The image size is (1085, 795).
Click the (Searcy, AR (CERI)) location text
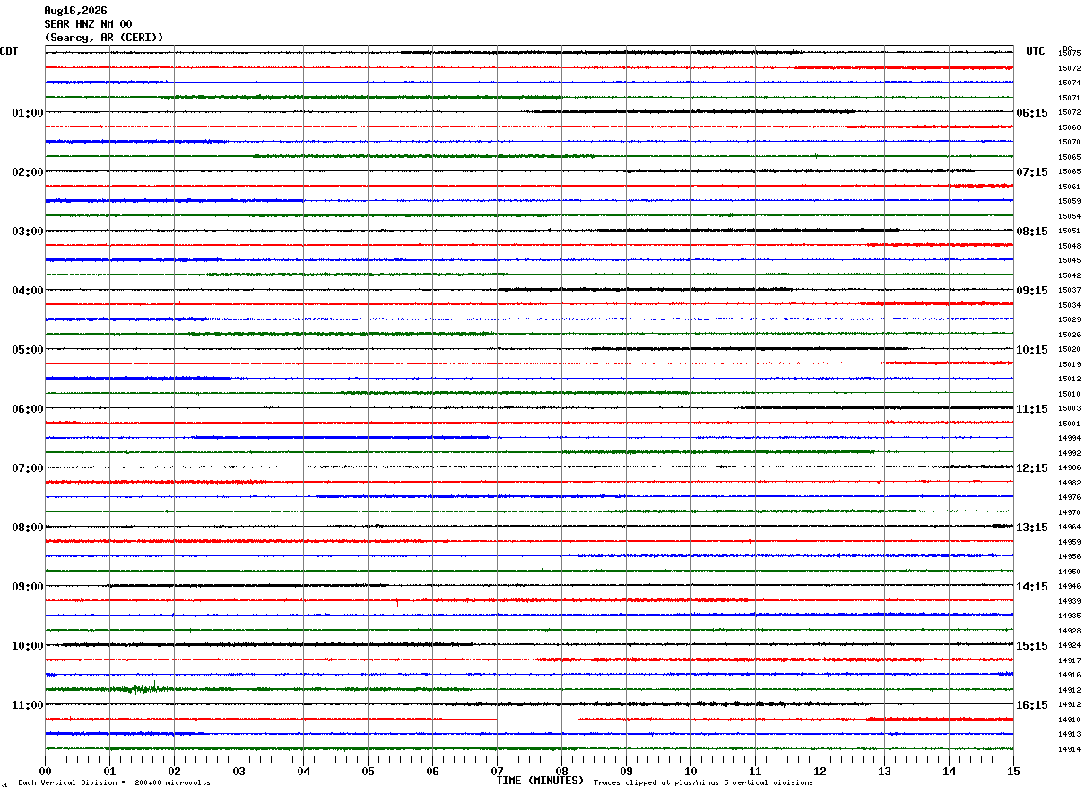click(x=104, y=38)
